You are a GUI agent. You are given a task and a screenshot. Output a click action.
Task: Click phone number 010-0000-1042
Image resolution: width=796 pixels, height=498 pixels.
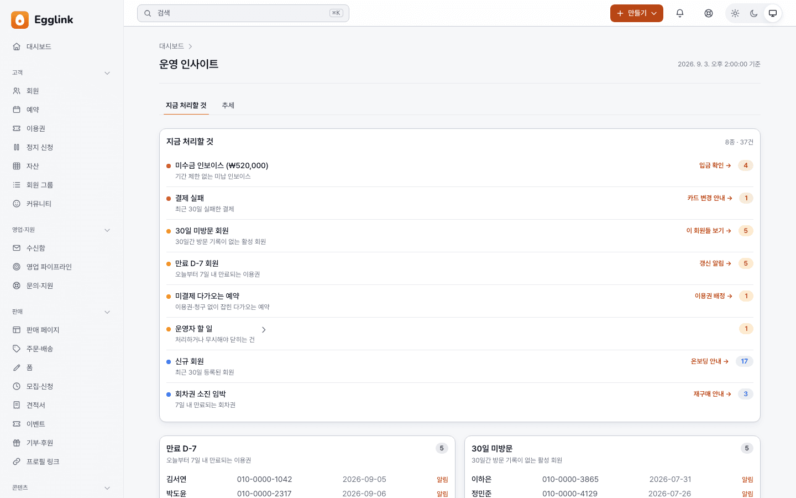tap(264, 479)
